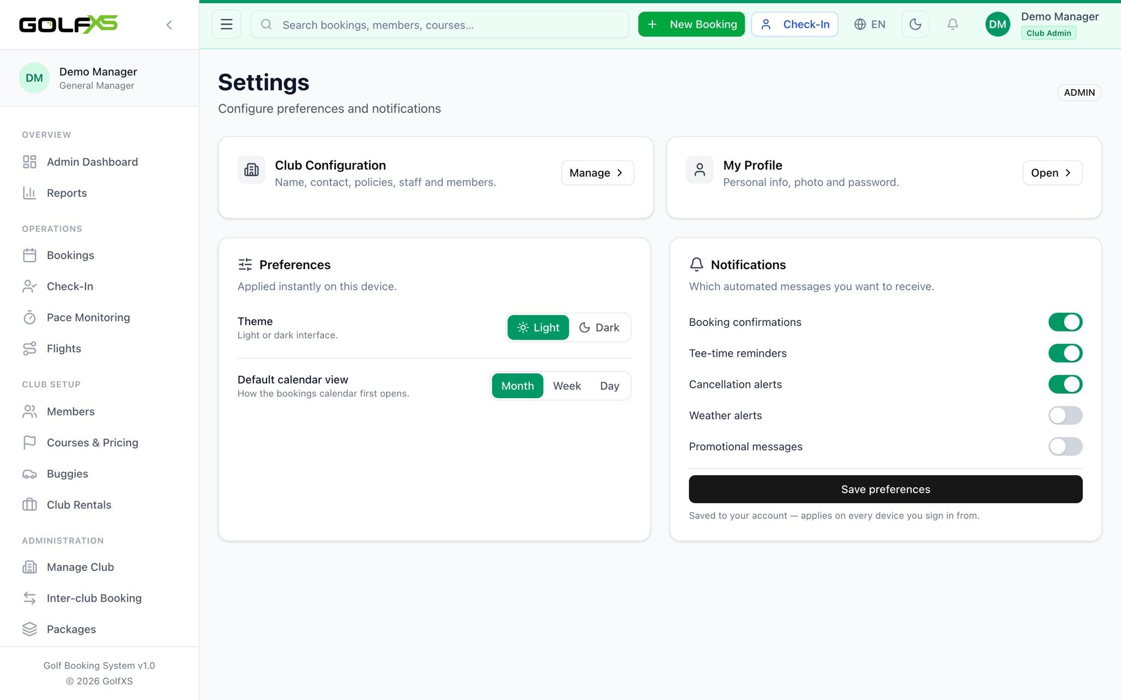The width and height of the screenshot is (1121, 700).
Task: Click the Club Admin role badge
Action: [1048, 33]
